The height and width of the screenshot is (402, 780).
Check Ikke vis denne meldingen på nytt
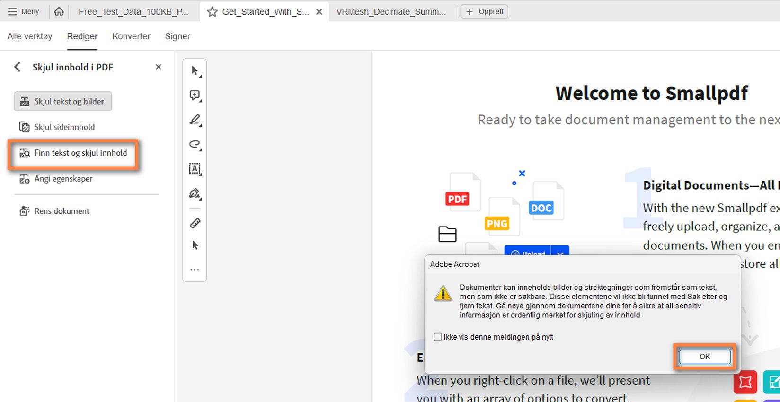[438, 337]
